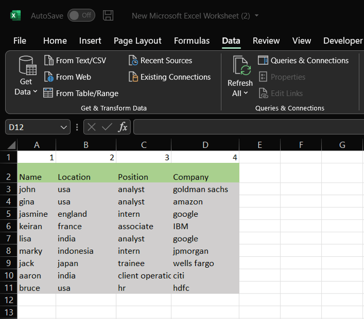Select column E header

pos(259,145)
